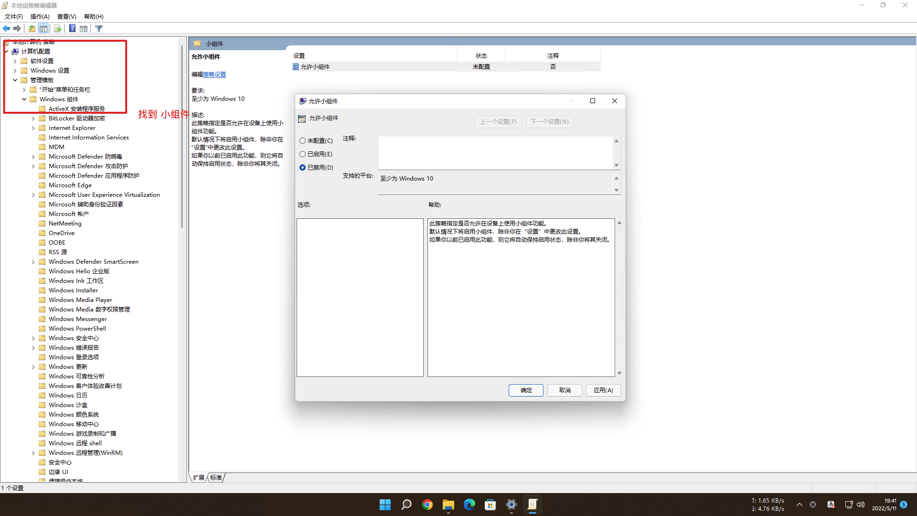Viewport: 917px width, 516px height.
Task: Click the Up one level folder icon
Action: coord(32,29)
